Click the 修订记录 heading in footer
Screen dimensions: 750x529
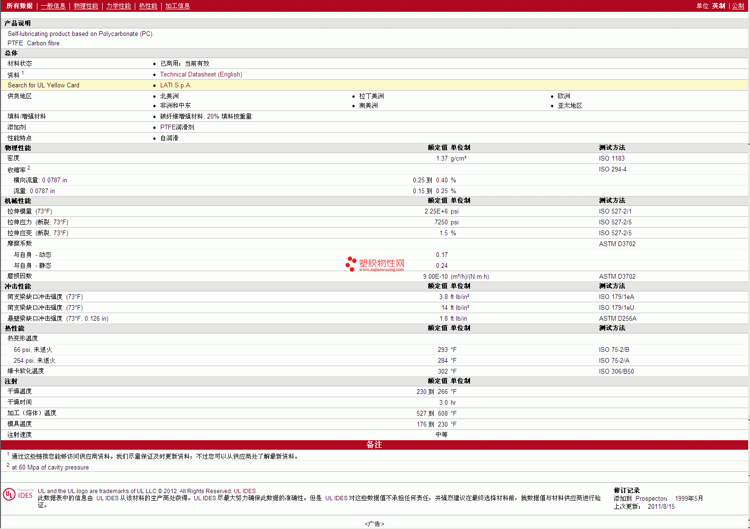coord(627,490)
